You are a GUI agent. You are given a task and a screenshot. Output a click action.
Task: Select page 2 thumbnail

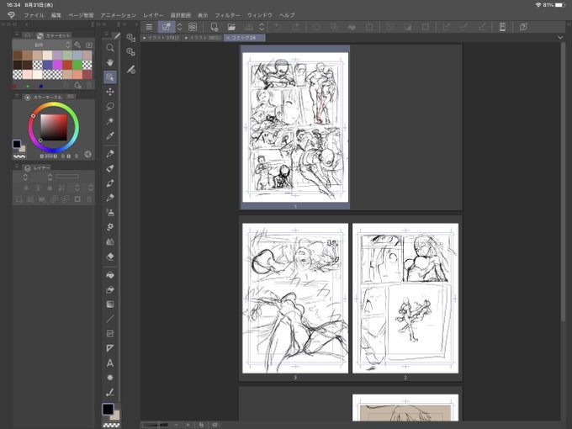(405, 298)
